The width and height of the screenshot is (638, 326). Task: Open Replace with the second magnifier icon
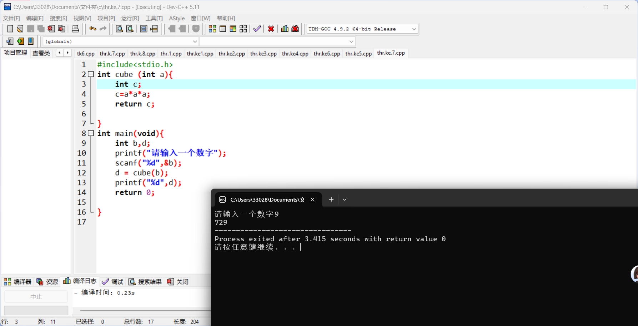click(x=130, y=29)
